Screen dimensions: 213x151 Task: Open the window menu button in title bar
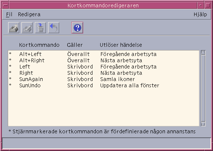point(6,6)
